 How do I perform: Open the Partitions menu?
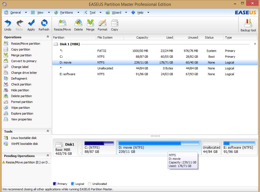coord(66,12)
